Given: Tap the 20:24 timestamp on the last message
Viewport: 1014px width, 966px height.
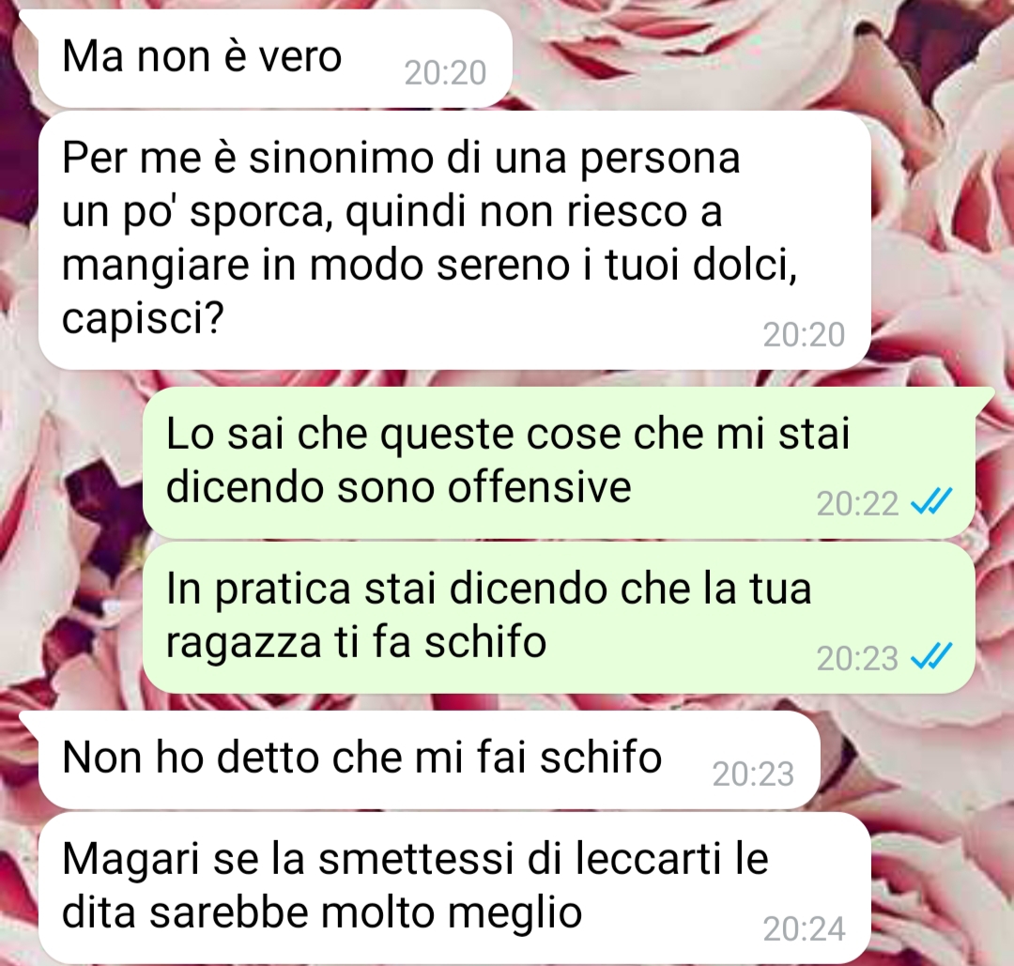Looking at the screenshot, I should 804,929.
